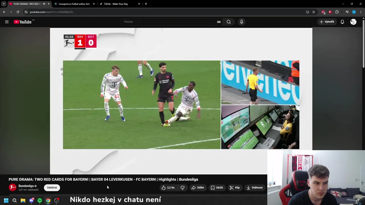This screenshot has width=365, height=205.
Task: Open the YouTube notifications bell
Action: click(342, 22)
